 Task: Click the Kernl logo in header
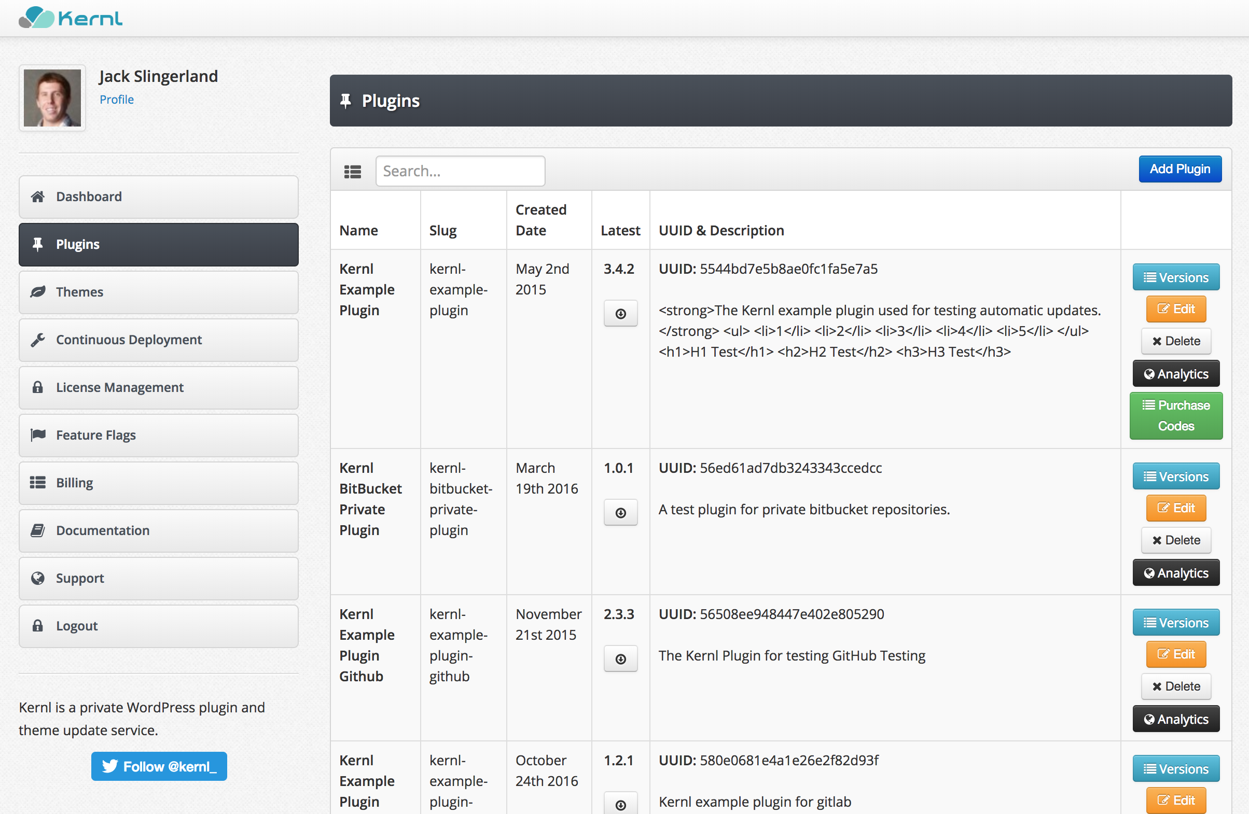click(71, 18)
